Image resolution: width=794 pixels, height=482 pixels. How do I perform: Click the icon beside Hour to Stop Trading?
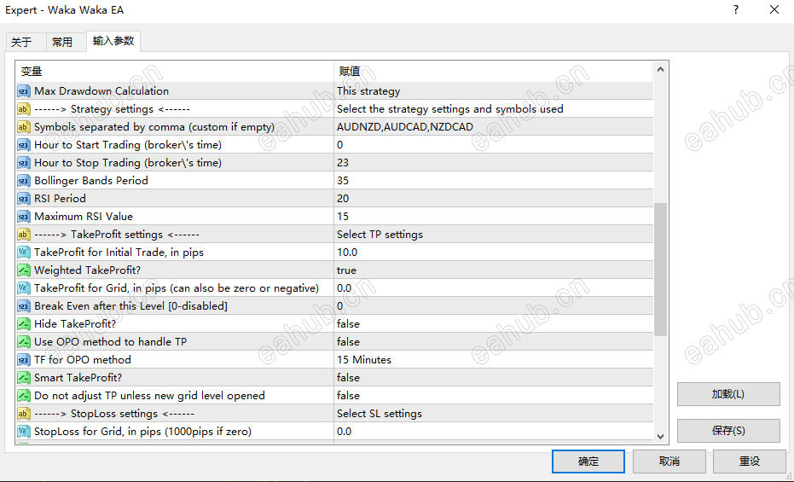pyautogui.click(x=23, y=163)
